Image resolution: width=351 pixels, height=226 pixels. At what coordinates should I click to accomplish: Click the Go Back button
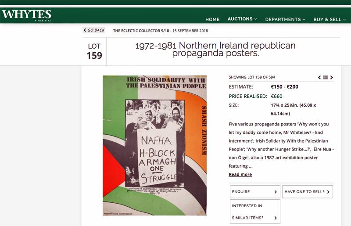coord(94,30)
